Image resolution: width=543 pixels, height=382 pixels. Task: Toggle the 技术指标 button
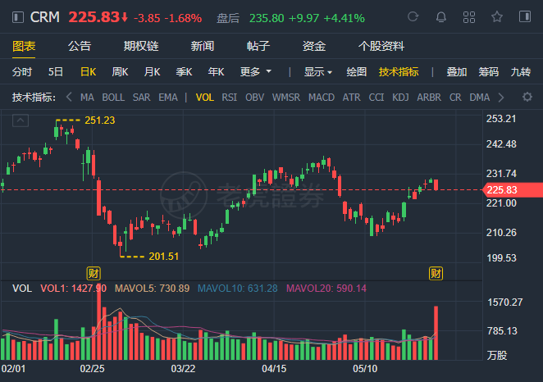(399, 72)
